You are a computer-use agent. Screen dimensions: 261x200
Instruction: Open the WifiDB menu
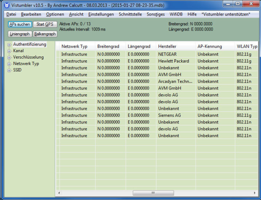(176, 14)
